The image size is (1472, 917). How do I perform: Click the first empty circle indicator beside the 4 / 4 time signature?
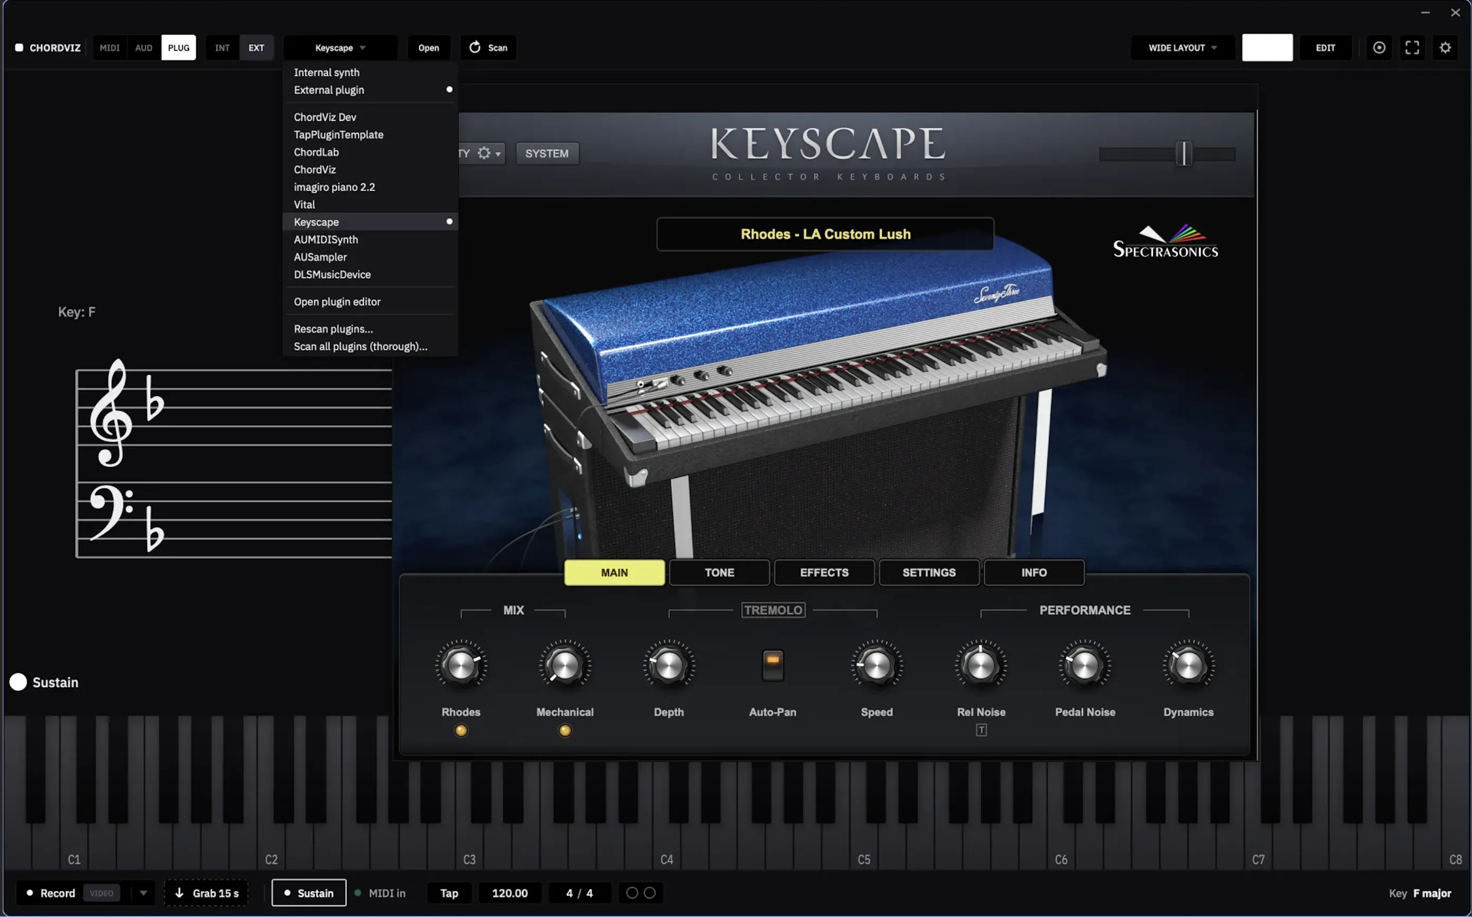point(631,893)
